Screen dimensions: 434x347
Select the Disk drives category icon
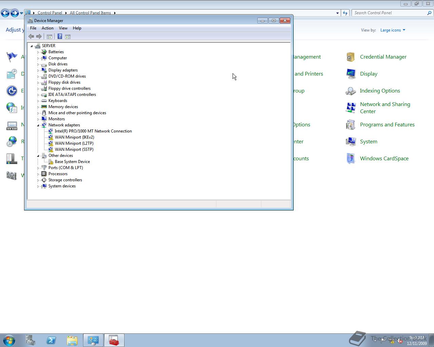pos(44,64)
